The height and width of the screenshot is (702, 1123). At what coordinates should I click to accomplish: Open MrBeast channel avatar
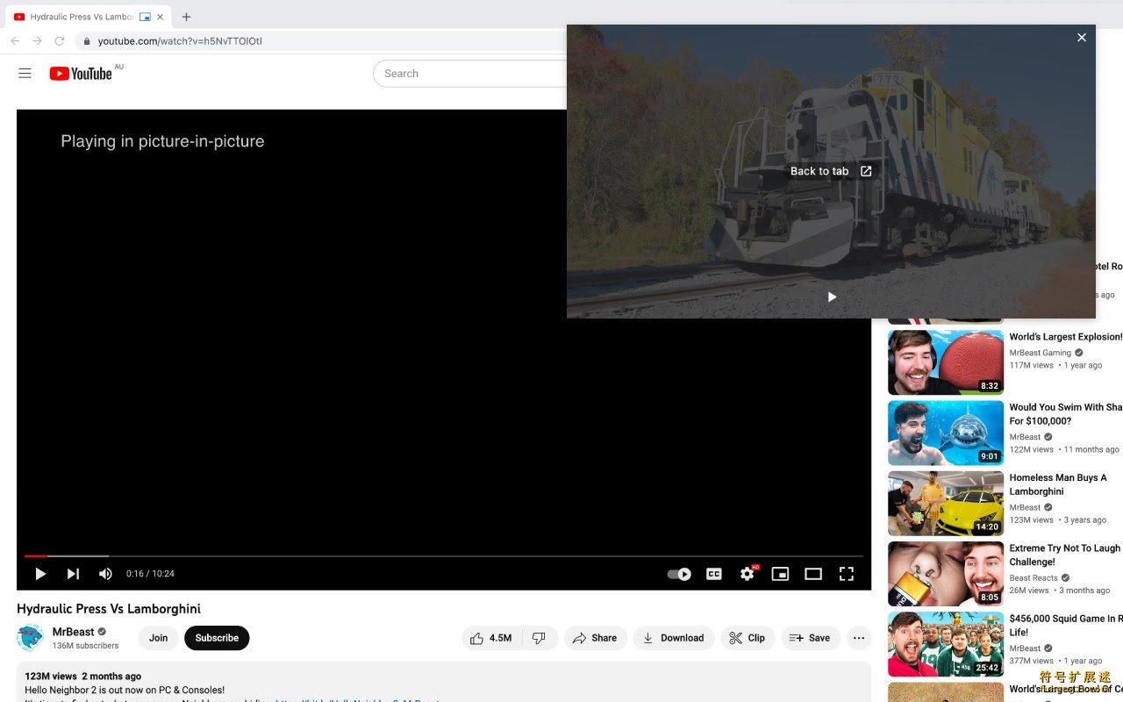tap(31, 637)
